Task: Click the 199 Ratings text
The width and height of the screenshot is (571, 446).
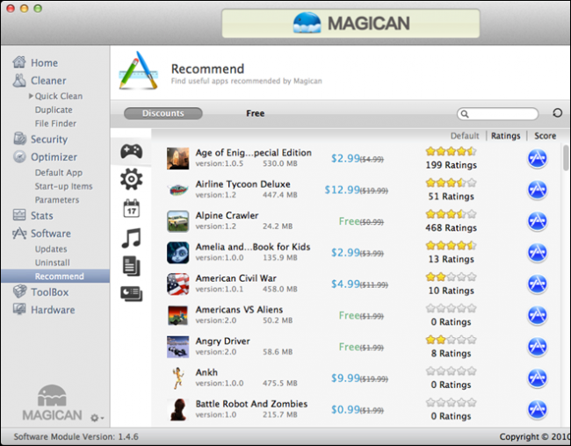Action: [x=452, y=165]
